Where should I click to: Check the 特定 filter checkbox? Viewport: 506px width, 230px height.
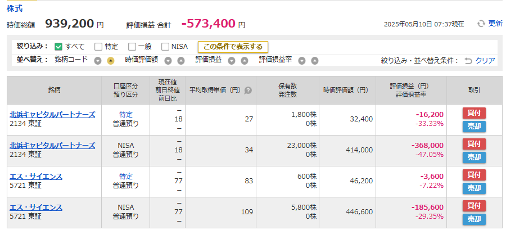coord(98,47)
